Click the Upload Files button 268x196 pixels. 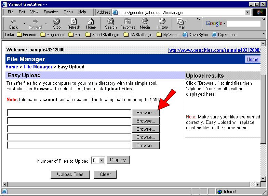[x=70, y=175]
